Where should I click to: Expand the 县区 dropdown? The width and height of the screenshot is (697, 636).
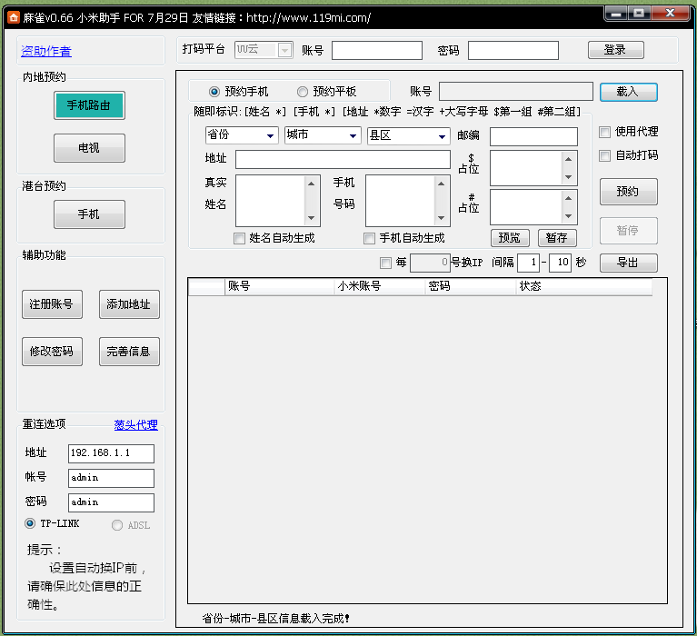[x=408, y=135]
